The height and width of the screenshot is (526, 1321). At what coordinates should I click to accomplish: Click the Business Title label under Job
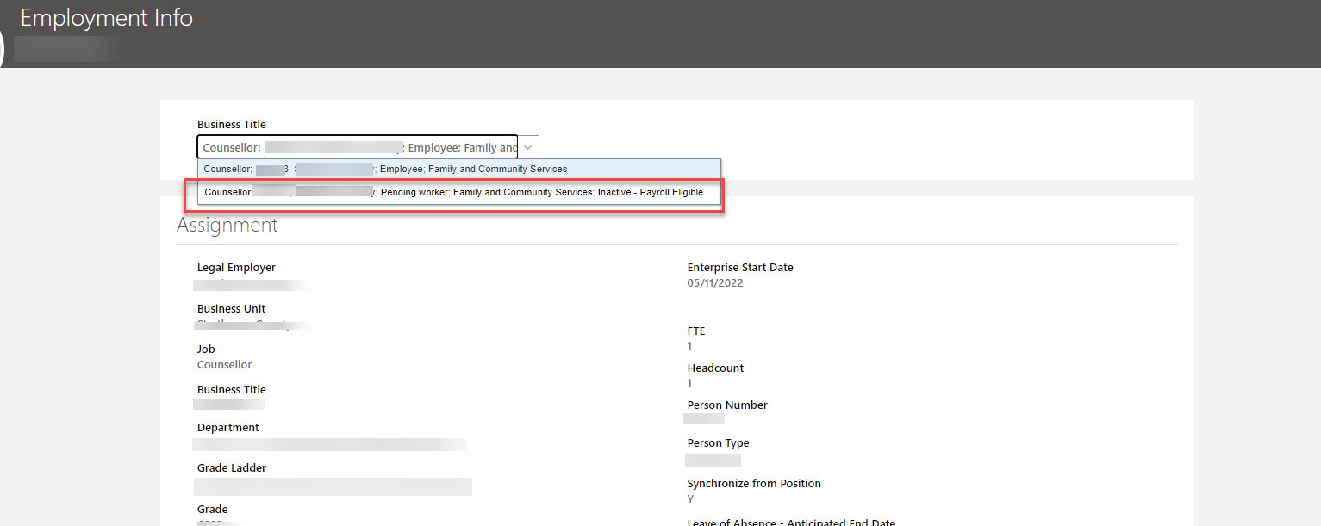[x=232, y=390]
